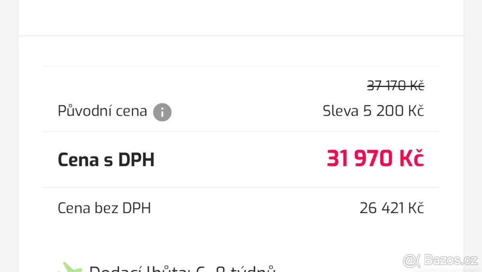Expand the discount breakdown Sleva 5 200 Kč
The height and width of the screenshot is (272, 482).
(x=373, y=111)
